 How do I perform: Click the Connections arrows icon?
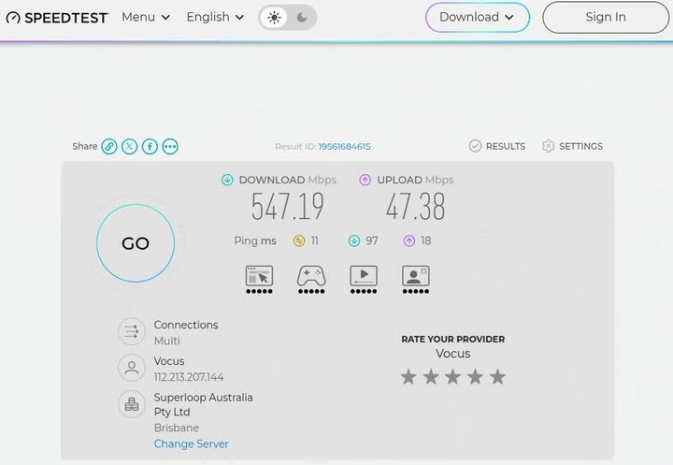[132, 331]
